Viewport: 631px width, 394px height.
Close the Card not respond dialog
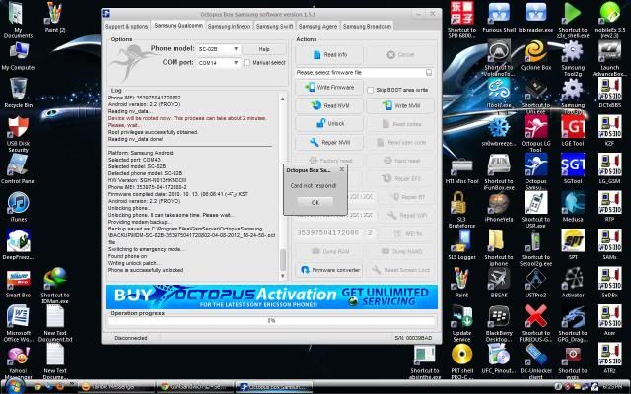342,169
